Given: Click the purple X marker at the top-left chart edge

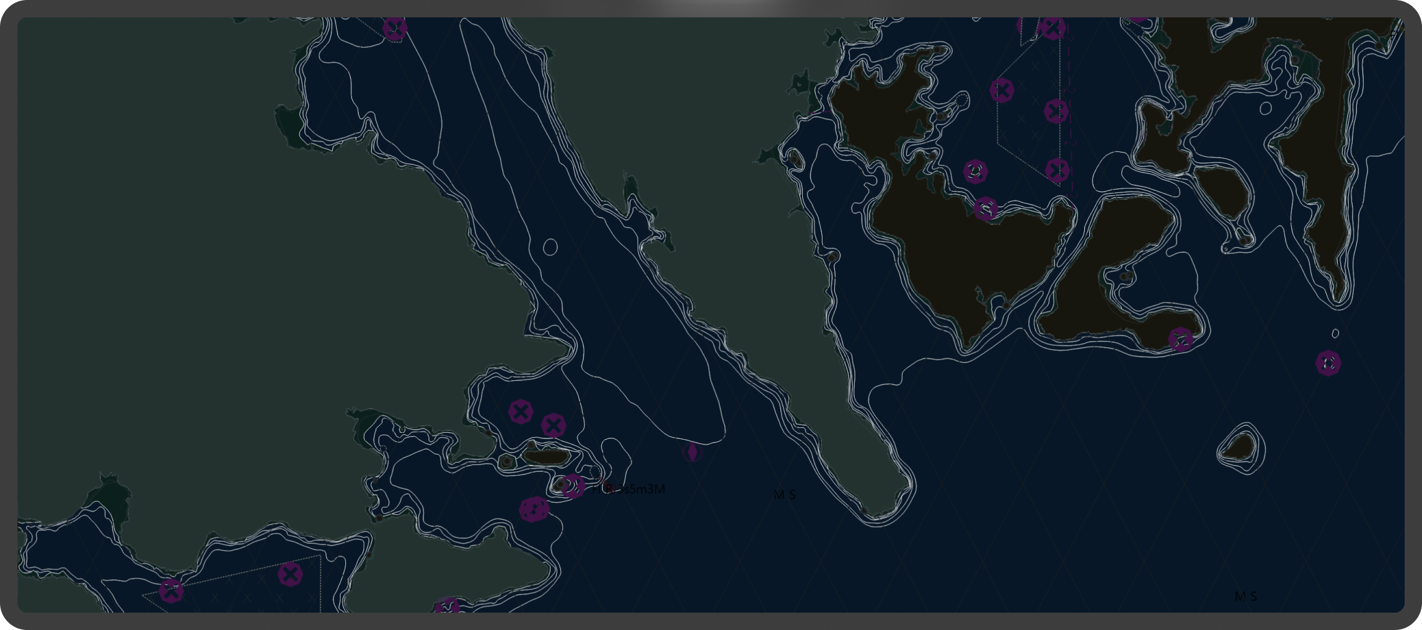Looking at the screenshot, I should [x=395, y=28].
